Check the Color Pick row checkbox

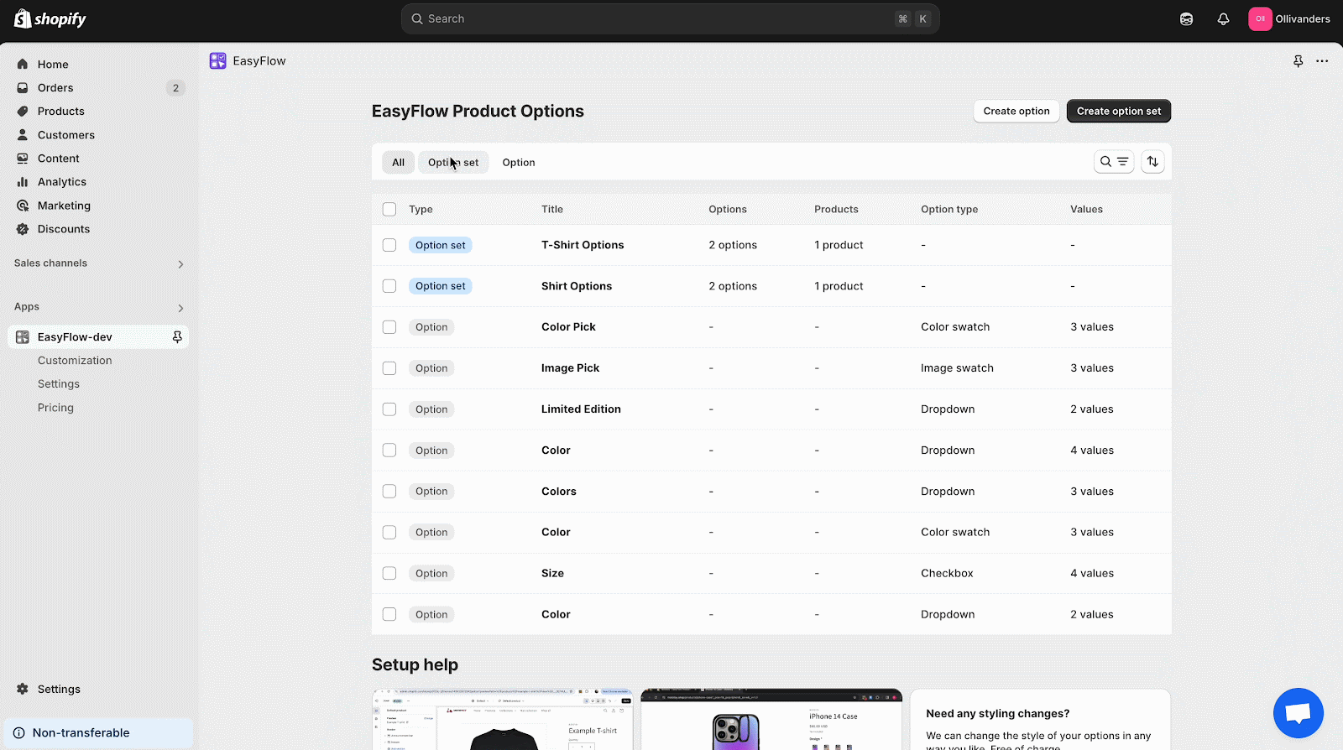(x=389, y=327)
